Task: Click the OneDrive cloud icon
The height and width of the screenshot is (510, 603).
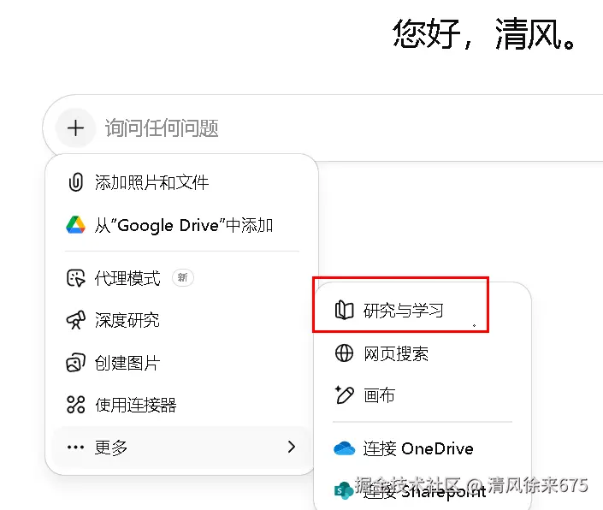Action: tap(344, 448)
